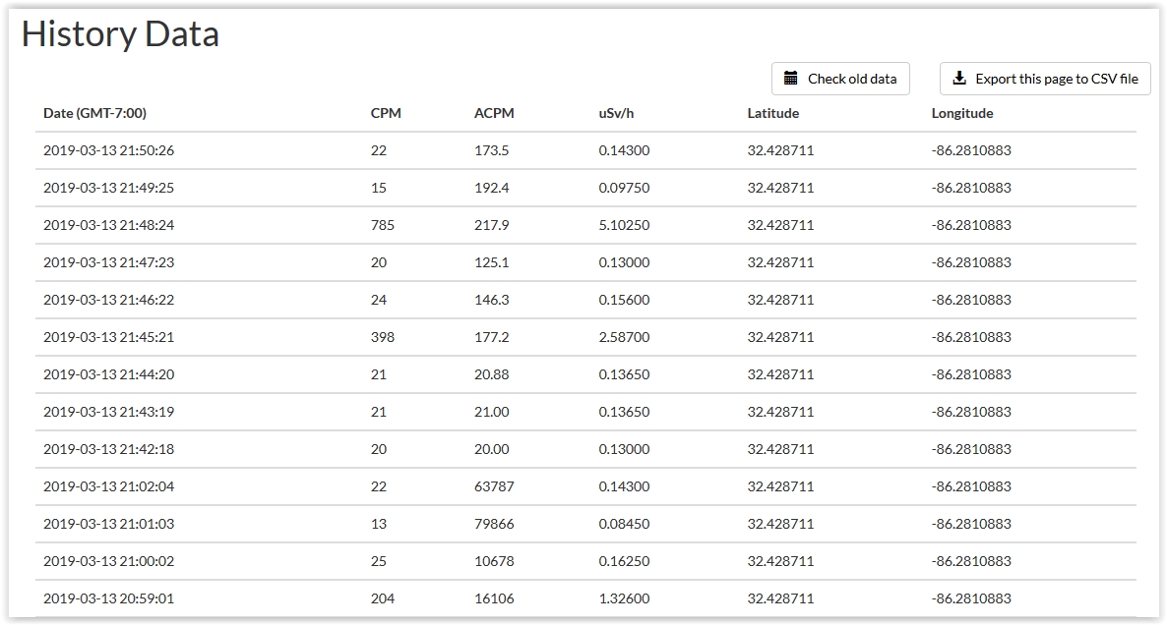
Task: Click the ACPM value 63787
Action: 494,486
